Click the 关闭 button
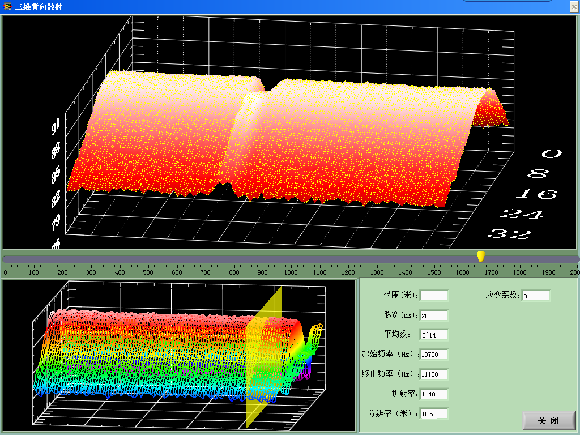This screenshot has height=435, width=580. pyautogui.click(x=548, y=420)
